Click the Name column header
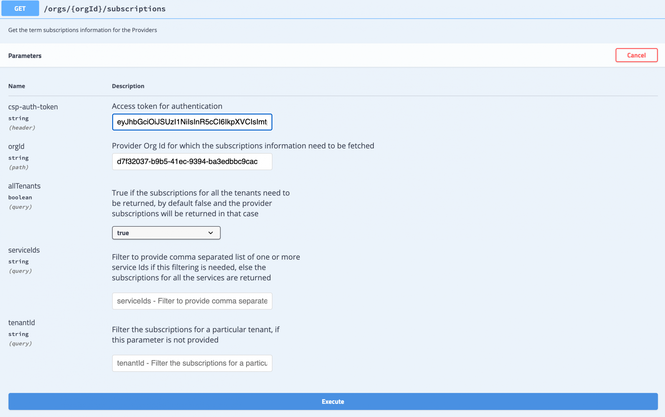Viewport: 665px width, 417px height. [x=17, y=86]
